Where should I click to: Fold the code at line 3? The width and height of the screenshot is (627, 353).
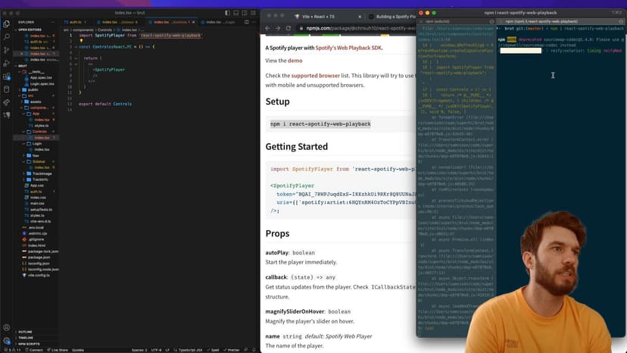pos(76,47)
